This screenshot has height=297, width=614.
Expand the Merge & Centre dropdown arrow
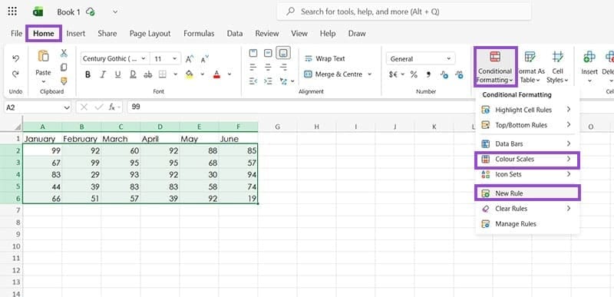point(369,74)
